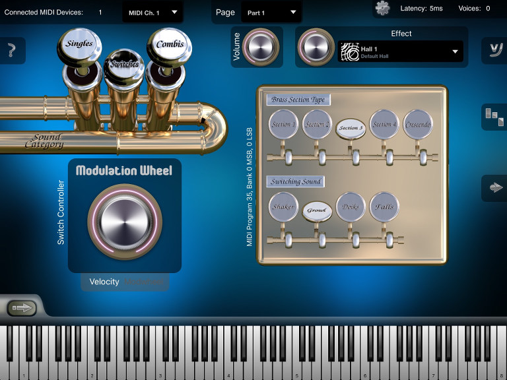Open the mixer panel icon on right

coord(492,116)
